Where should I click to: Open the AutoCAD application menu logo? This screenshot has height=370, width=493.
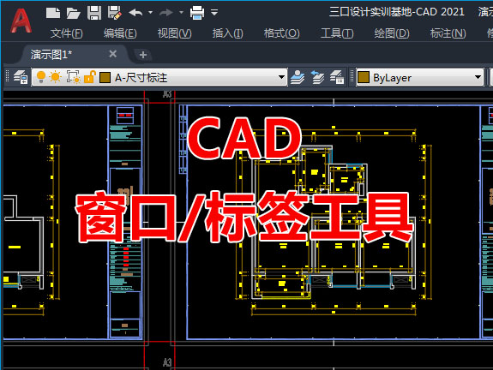pyautogui.click(x=21, y=21)
